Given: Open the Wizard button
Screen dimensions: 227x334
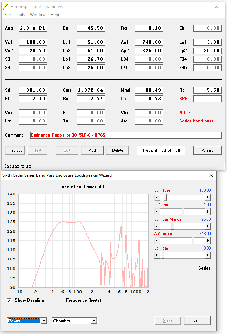Looking at the screenshot, I should click(x=207, y=150).
